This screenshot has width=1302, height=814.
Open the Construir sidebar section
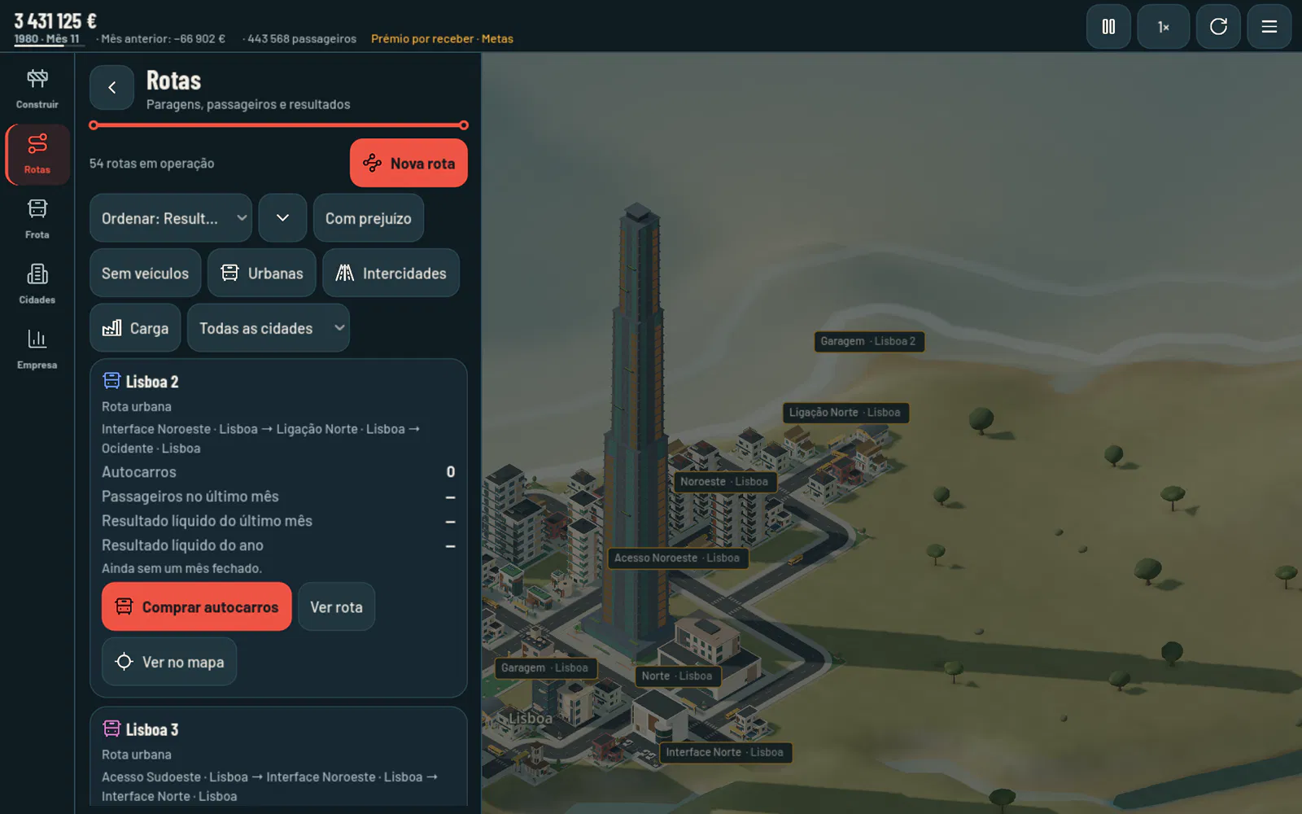click(37, 89)
